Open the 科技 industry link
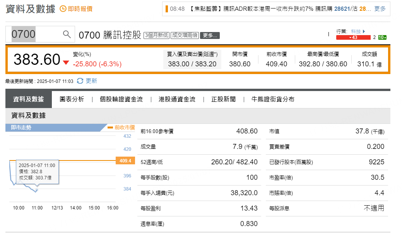This screenshot has width=402, height=233. pyautogui.click(x=356, y=31)
